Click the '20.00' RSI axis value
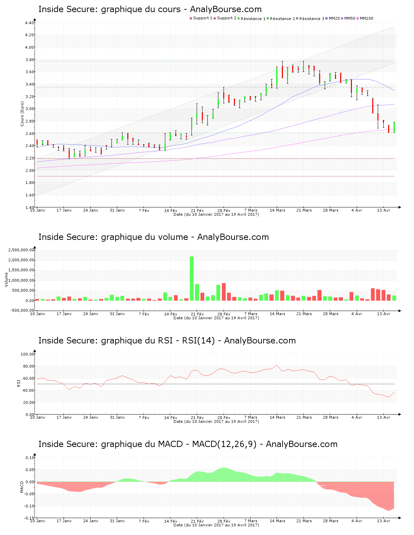The width and height of the screenshot is (414, 535). (x=28, y=402)
